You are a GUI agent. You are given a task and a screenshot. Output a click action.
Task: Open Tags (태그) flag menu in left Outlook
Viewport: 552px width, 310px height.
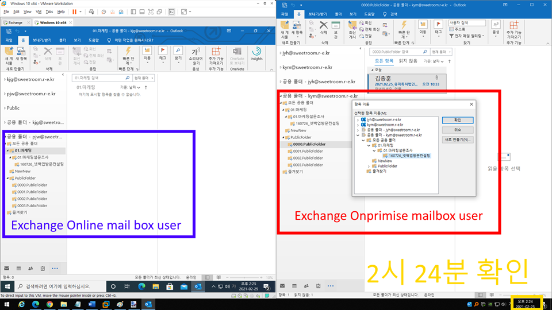(x=163, y=56)
